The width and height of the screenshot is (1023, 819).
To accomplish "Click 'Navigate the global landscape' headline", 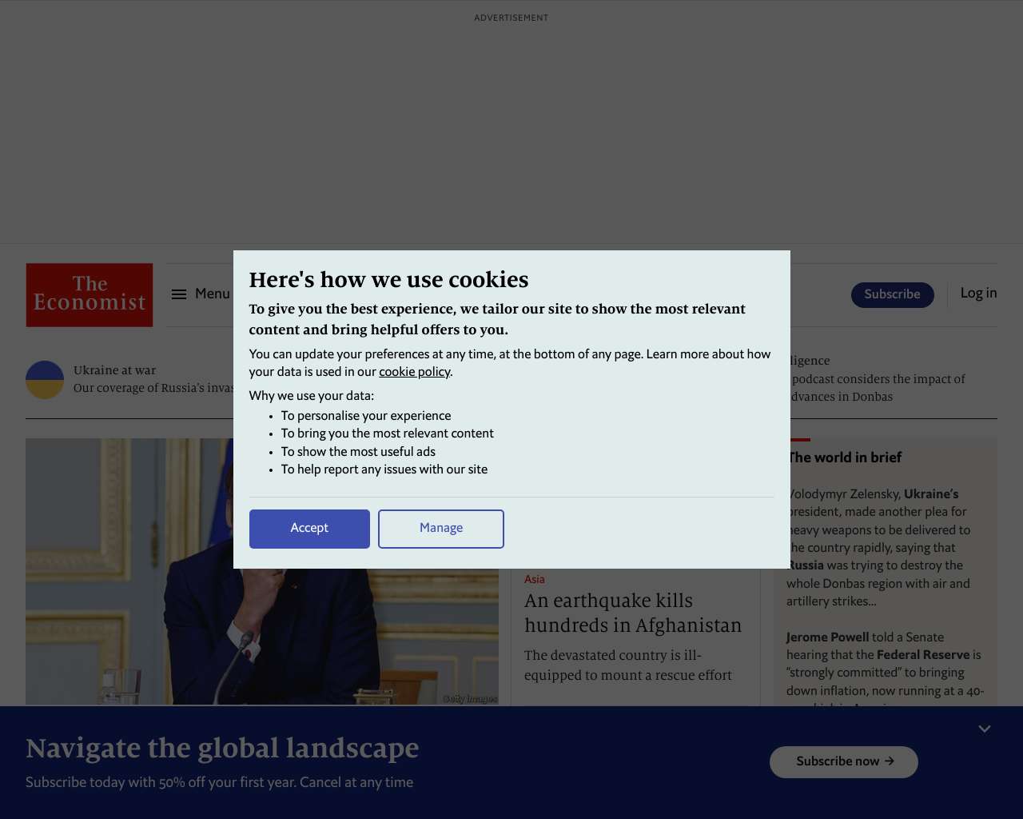I will (x=222, y=749).
